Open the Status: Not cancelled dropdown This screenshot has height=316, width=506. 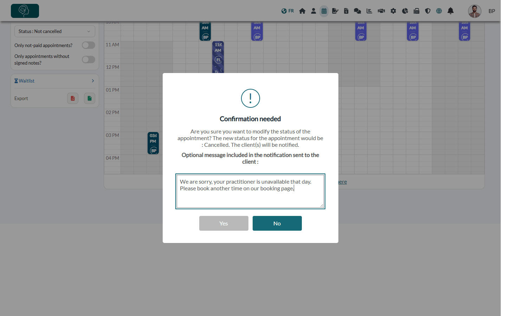pos(55,31)
